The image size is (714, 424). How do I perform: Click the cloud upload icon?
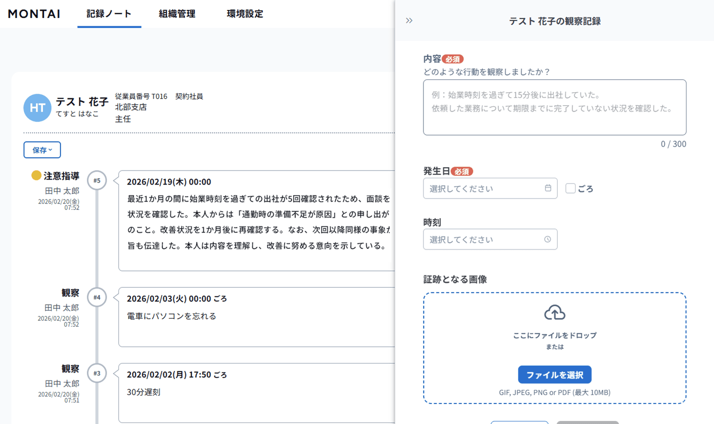coord(554,312)
